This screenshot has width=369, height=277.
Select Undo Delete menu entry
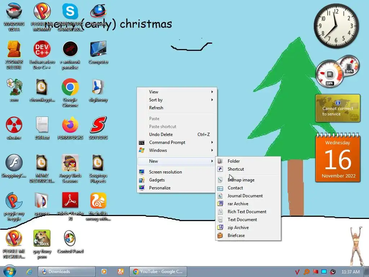point(177,135)
